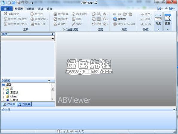Click the zoom window magnifier icon
The height and width of the screenshot is (134, 178).
pyautogui.click(x=99, y=14)
